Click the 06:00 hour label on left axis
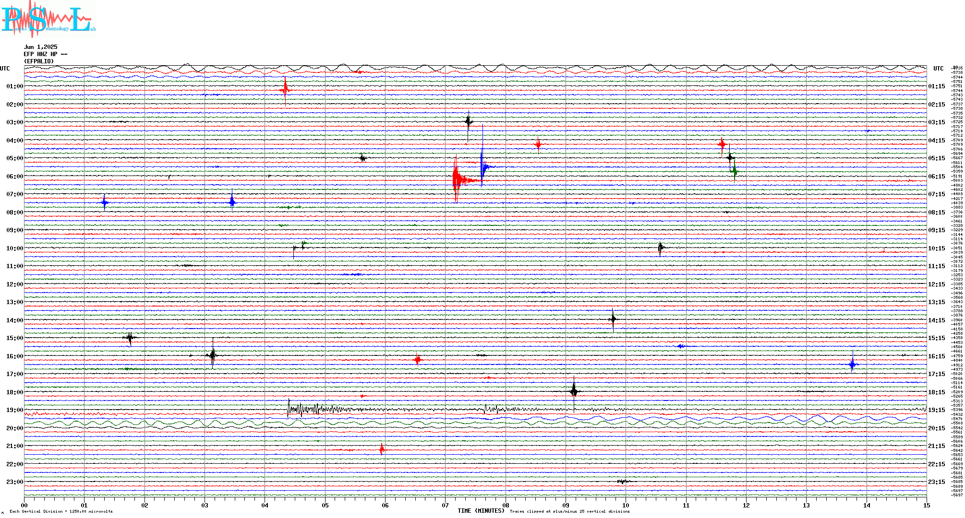 point(15,177)
